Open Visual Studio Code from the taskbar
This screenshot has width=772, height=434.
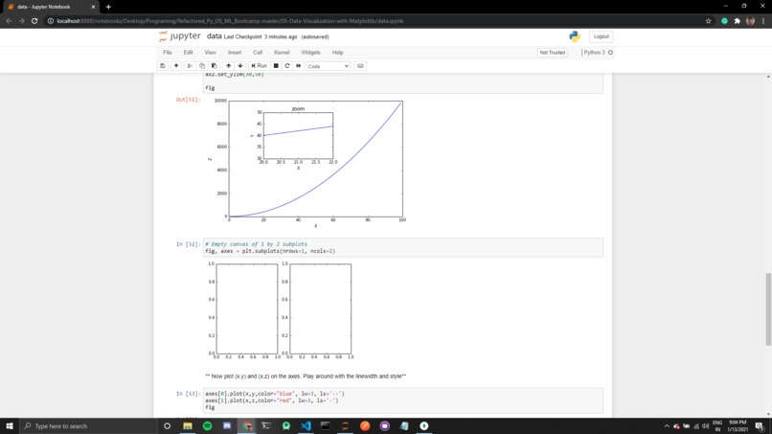pos(306,426)
